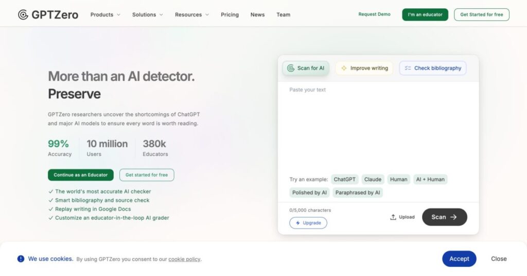Click the Scan button

[444, 217]
